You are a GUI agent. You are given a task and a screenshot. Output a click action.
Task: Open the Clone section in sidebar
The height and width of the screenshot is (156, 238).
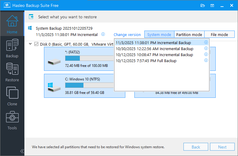[12, 96]
